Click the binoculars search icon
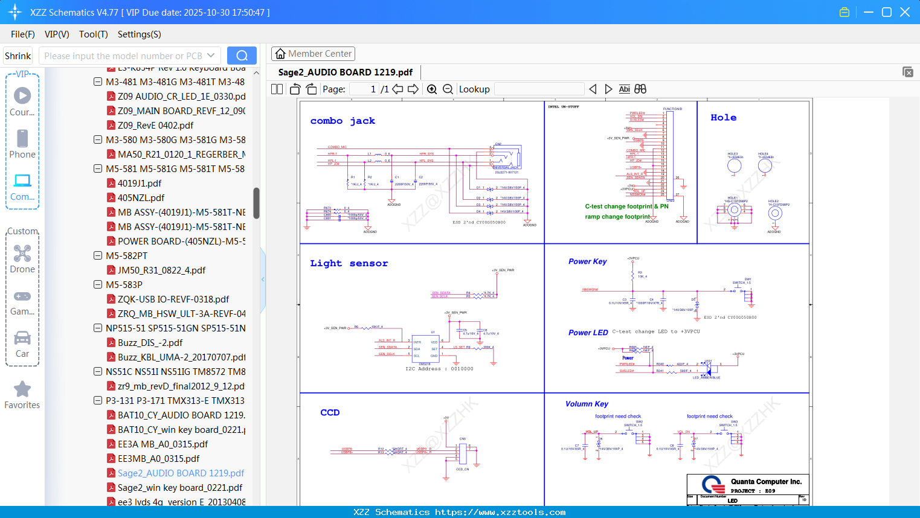Viewport: 920px width, 518px height. [640, 89]
